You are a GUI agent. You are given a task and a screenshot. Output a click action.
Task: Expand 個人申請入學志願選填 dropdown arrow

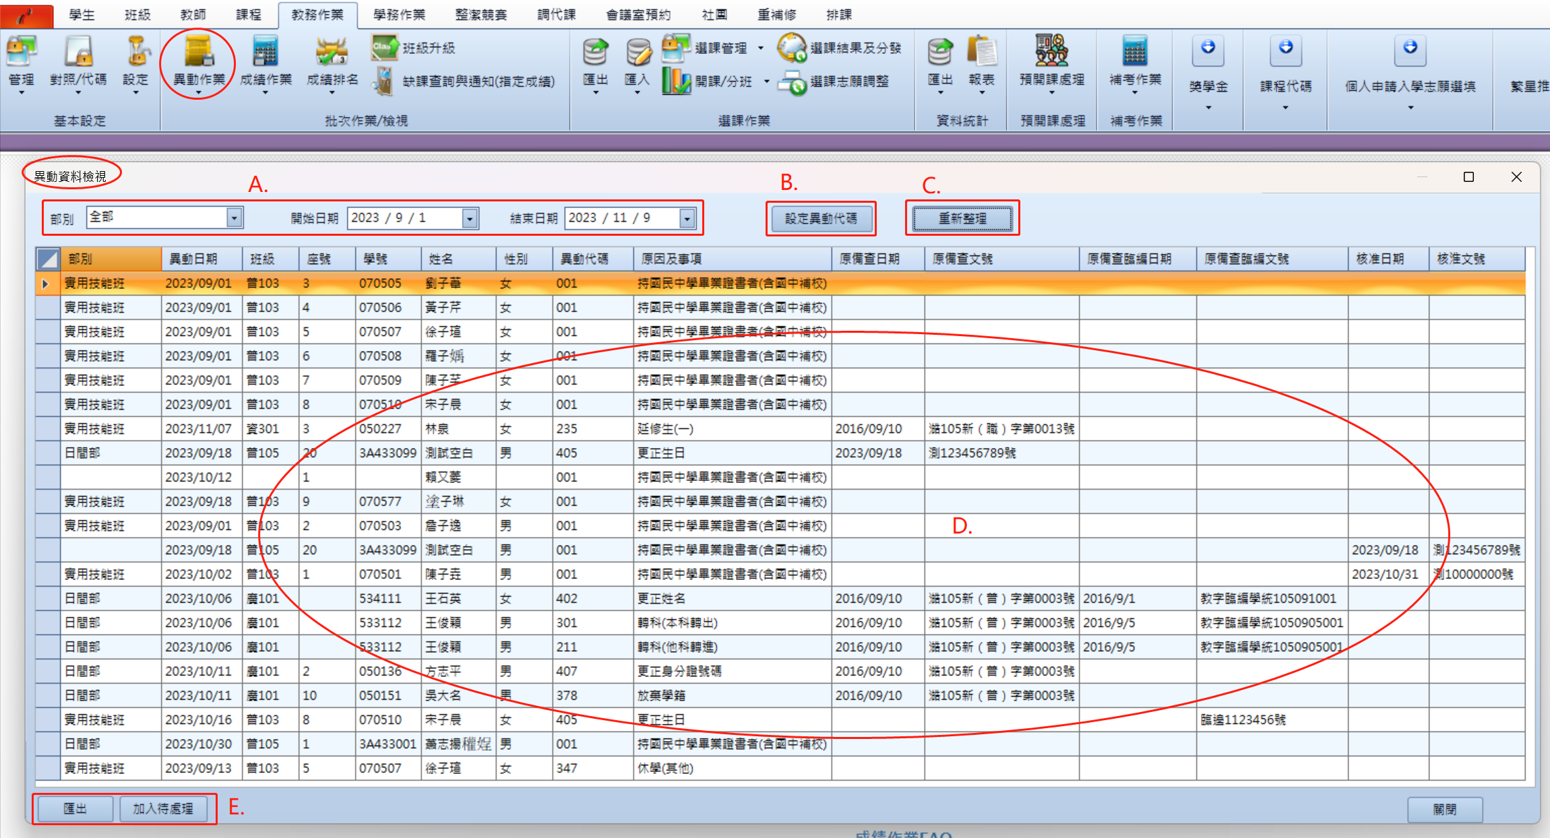pyautogui.click(x=1410, y=108)
